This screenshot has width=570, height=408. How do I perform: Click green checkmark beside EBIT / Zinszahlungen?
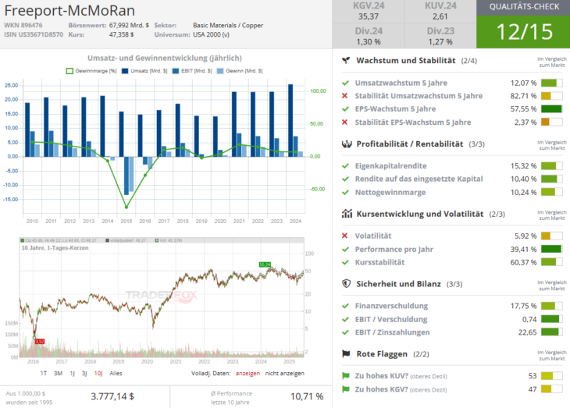click(x=345, y=332)
